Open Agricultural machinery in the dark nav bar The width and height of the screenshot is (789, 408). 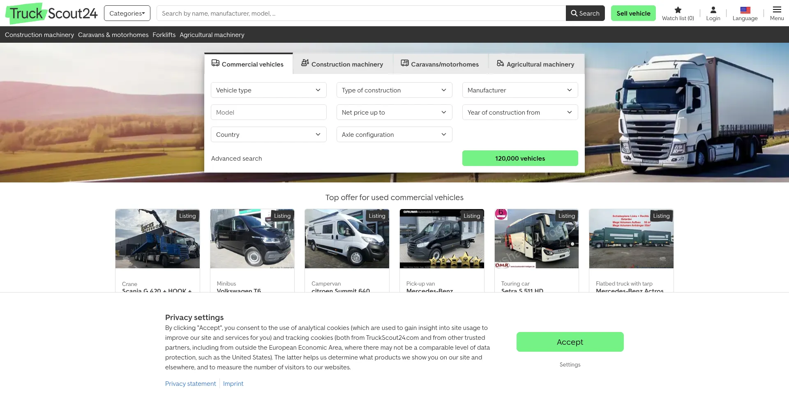coord(212,35)
